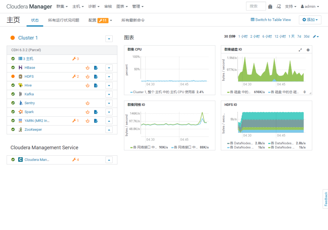The width and height of the screenshot is (328, 230).
Task: Switch to 所有最新命令 tab
Action: tap(133, 20)
